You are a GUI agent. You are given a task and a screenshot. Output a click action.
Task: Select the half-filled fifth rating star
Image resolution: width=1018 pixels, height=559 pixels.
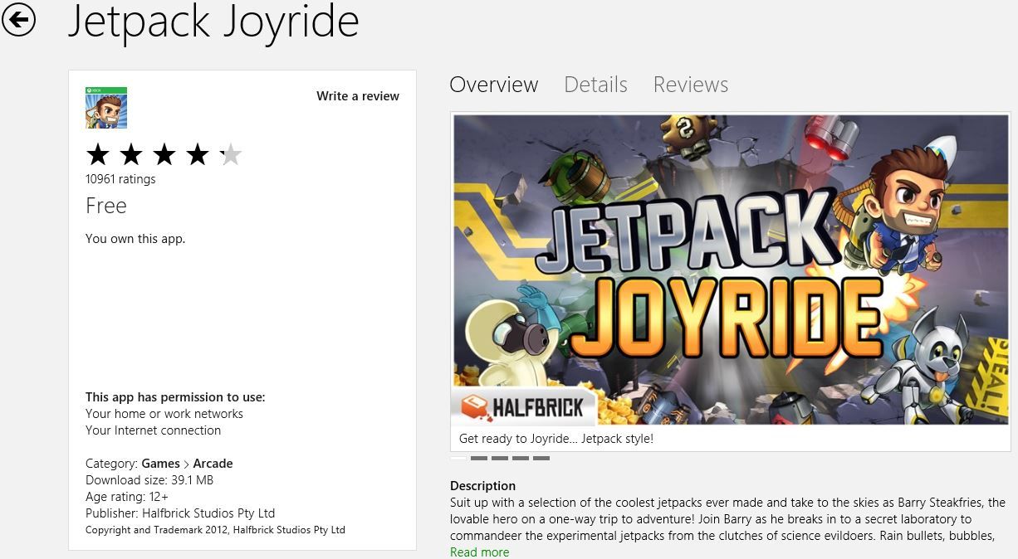coord(231,154)
